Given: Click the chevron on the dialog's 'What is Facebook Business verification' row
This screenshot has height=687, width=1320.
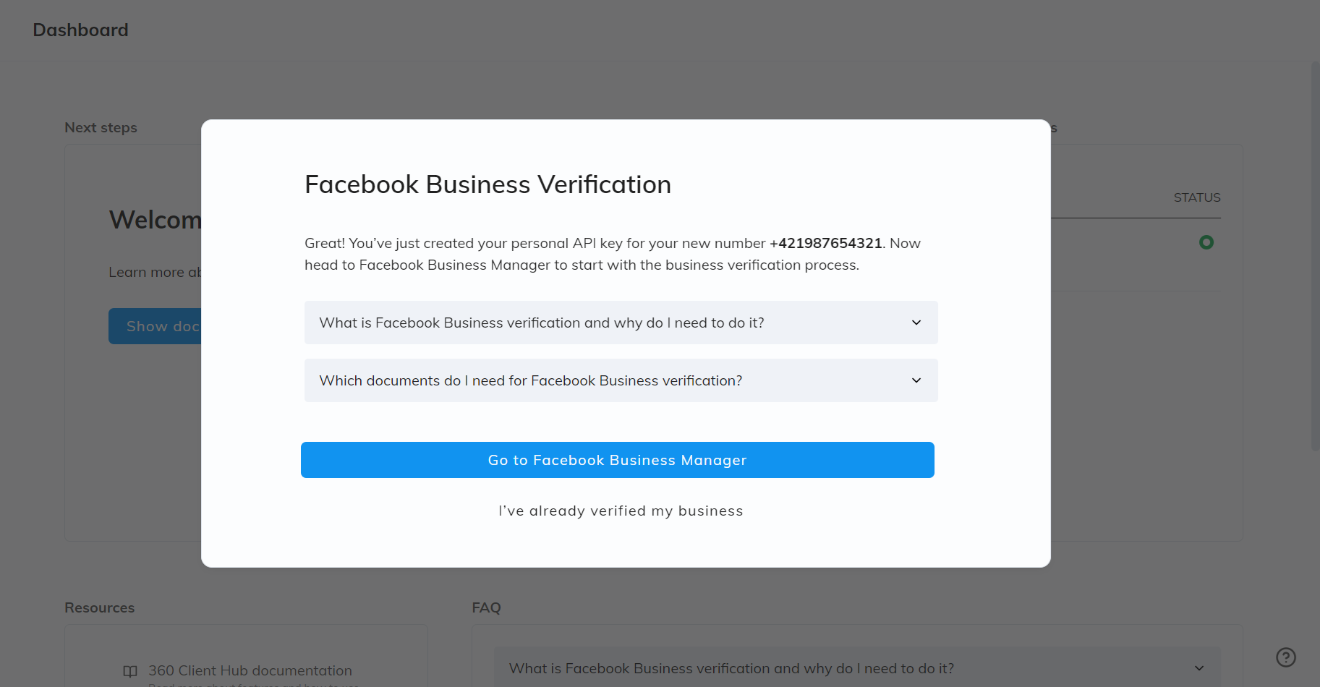Looking at the screenshot, I should tap(916, 323).
